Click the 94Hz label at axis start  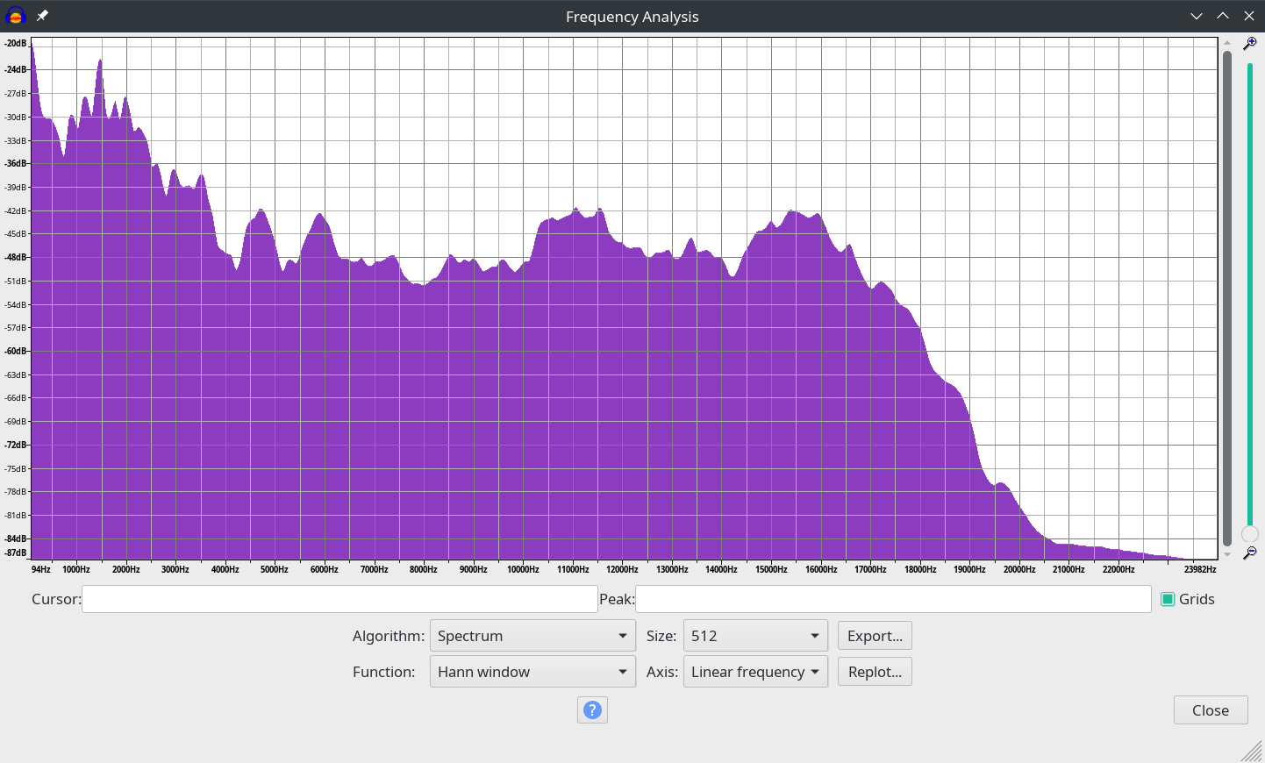pos(41,569)
